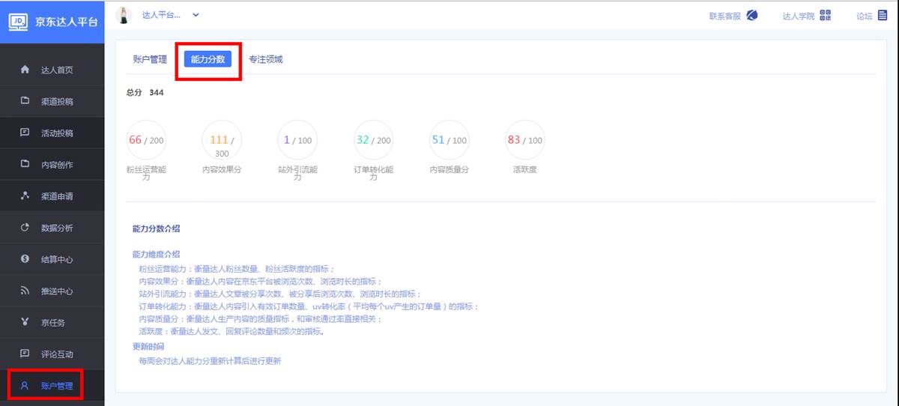The height and width of the screenshot is (406, 899).
Task: Open the 专注领域 tab
Action: [x=266, y=59]
